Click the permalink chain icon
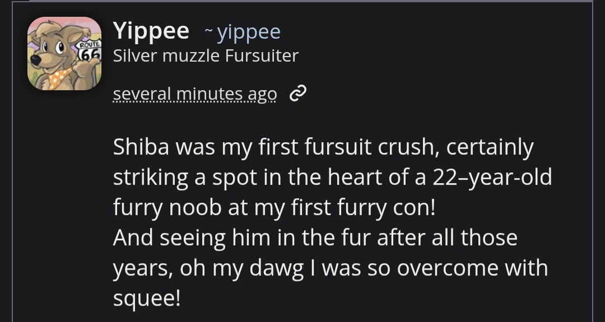This screenshot has width=605, height=322. click(297, 94)
